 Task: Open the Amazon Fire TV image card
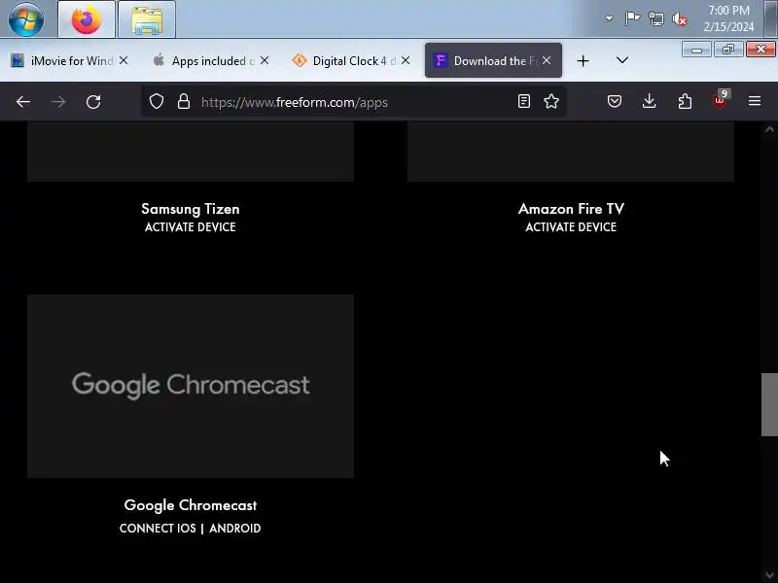pos(571,152)
